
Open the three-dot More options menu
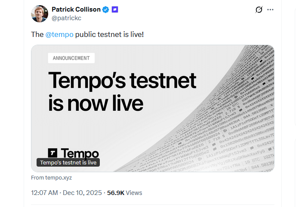270,9
